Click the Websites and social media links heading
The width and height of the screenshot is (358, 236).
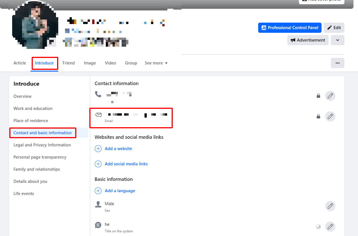(x=129, y=137)
